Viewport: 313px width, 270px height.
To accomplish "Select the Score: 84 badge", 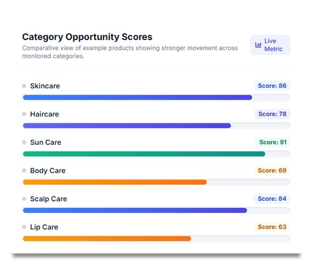I will [x=272, y=199].
